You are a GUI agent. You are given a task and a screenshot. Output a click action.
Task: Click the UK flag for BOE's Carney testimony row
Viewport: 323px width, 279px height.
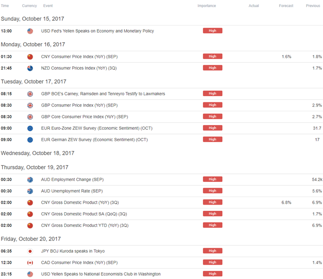coord(30,94)
